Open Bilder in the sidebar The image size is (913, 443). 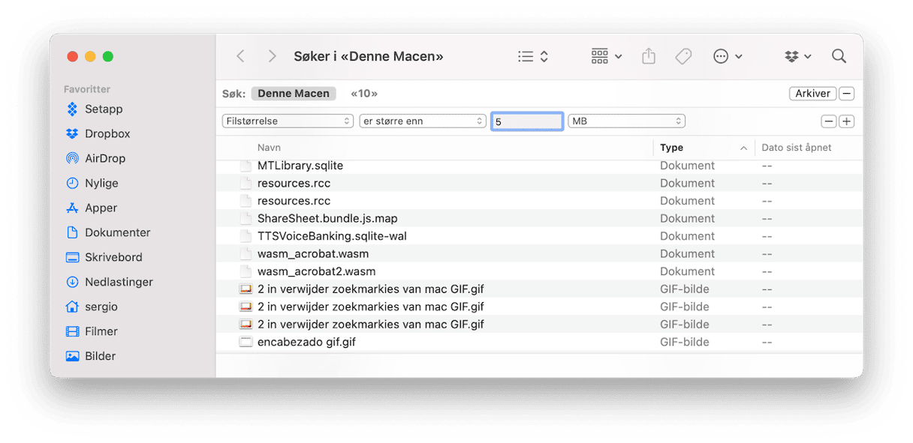tap(91, 356)
